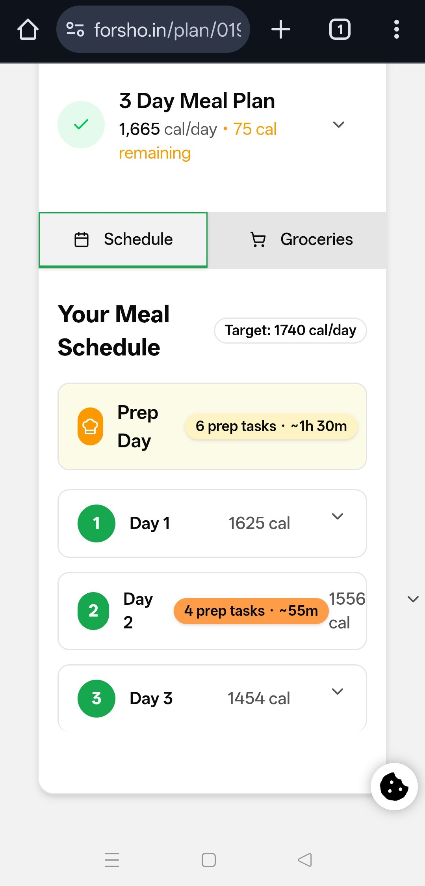Tap the orange chef hat Prep Day icon

tap(90, 426)
